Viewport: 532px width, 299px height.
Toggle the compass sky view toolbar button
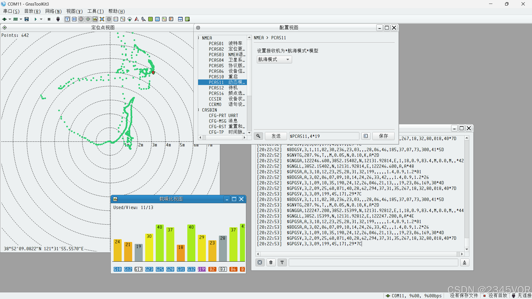(81, 19)
